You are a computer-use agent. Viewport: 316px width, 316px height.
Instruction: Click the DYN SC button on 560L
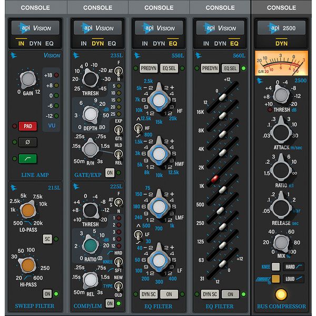[210, 294]
